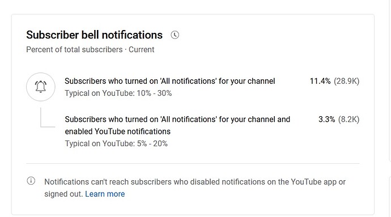391x217 pixels.
Task: Click the 'enabled YouTube notifications' row text
Action: point(118,131)
